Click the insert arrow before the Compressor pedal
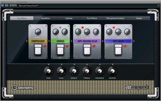 pos(27,41)
